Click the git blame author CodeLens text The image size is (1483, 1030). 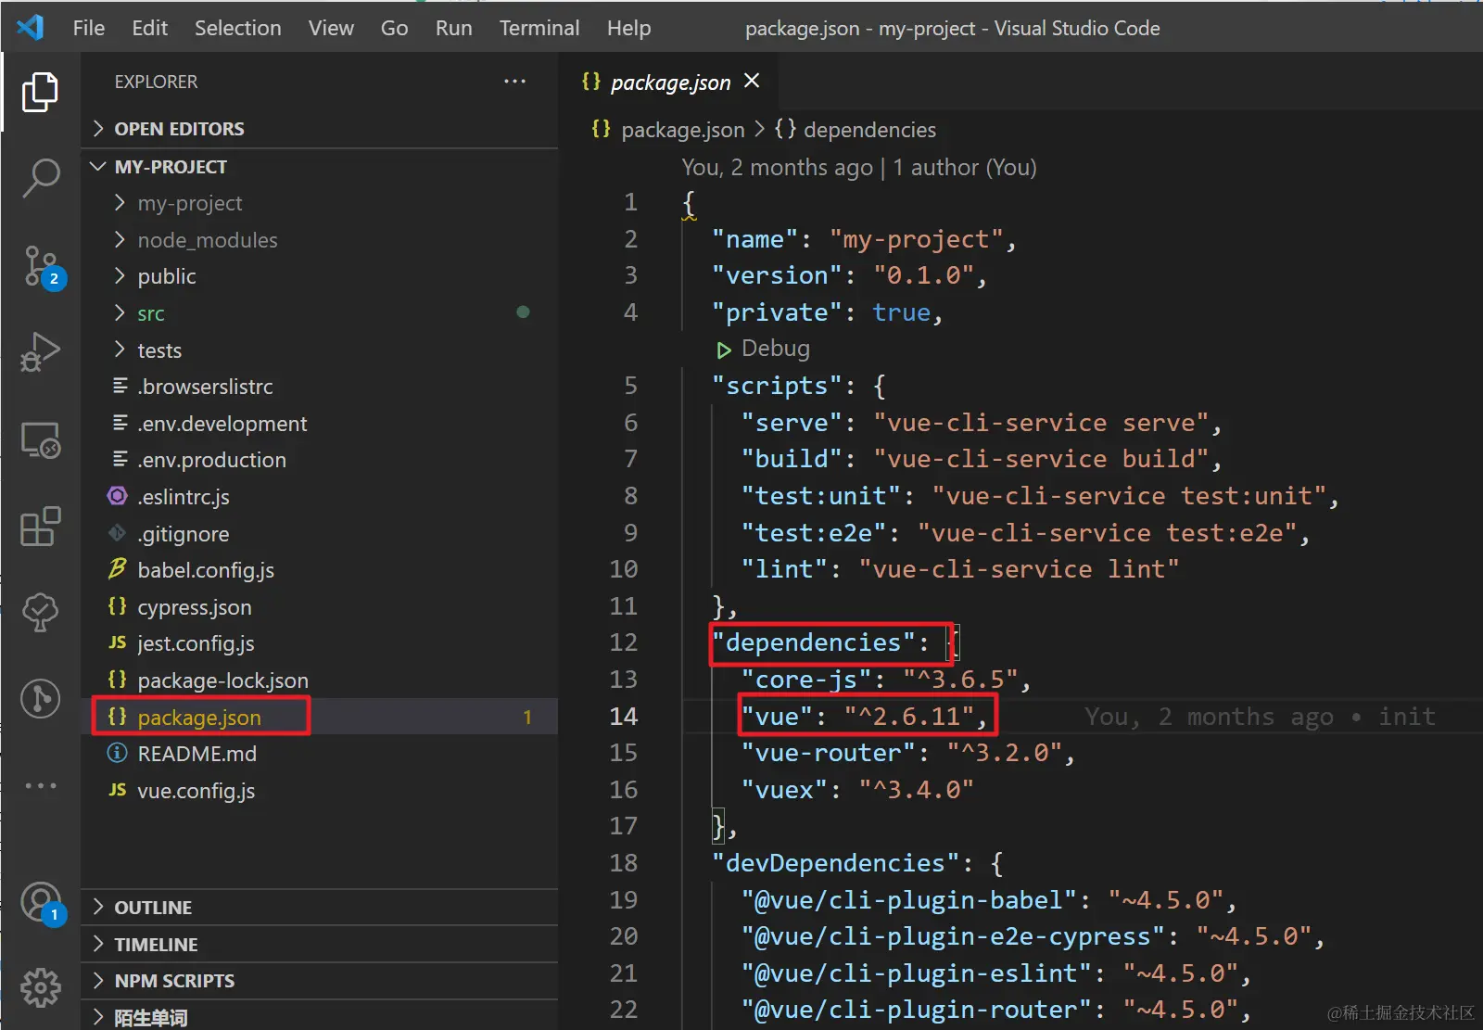click(859, 168)
